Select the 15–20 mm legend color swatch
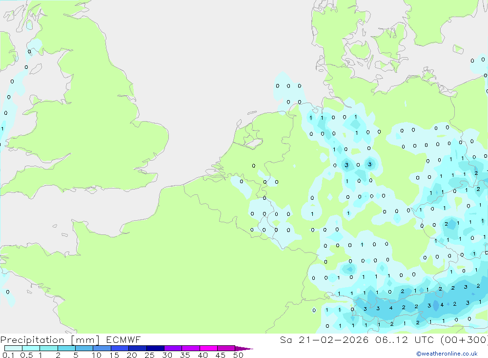Screen dimensions: 488x358 coord(120,348)
